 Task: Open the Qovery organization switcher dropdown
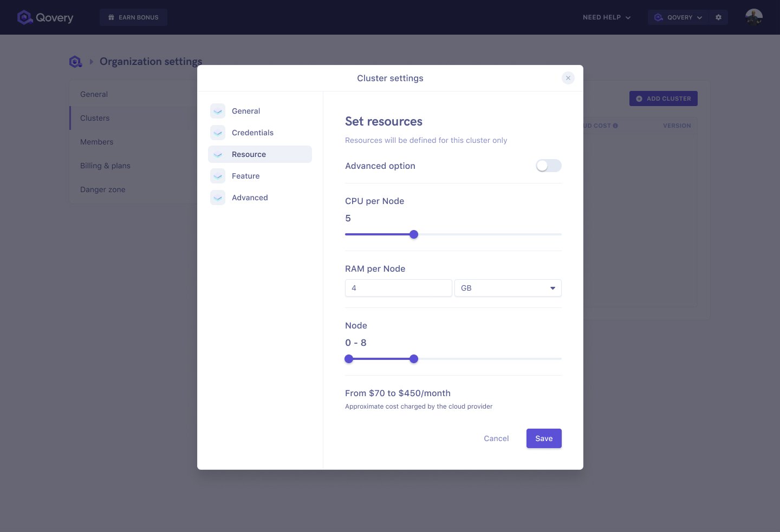[x=678, y=17]
